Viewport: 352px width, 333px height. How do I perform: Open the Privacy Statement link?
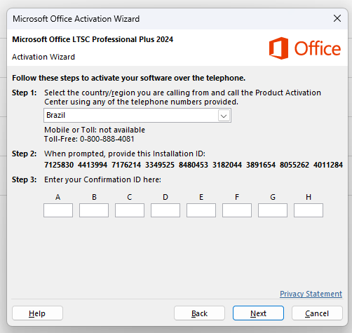[311, 294]
